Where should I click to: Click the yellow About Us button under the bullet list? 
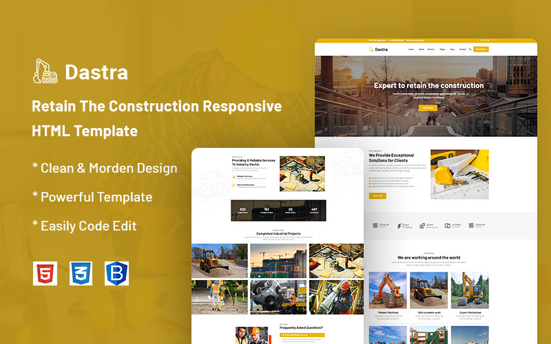click(377, 196)
